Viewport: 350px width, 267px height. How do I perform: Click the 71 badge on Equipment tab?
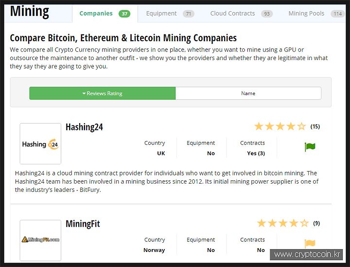[x=189, y=14]
